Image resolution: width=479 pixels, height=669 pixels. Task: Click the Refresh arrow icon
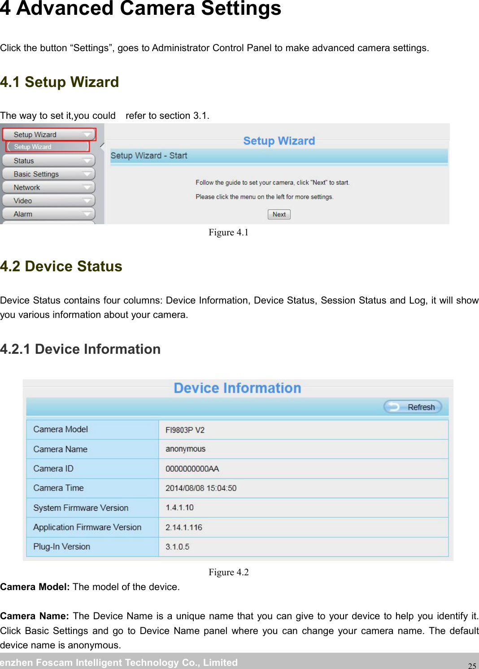click(x=394, y=407)
